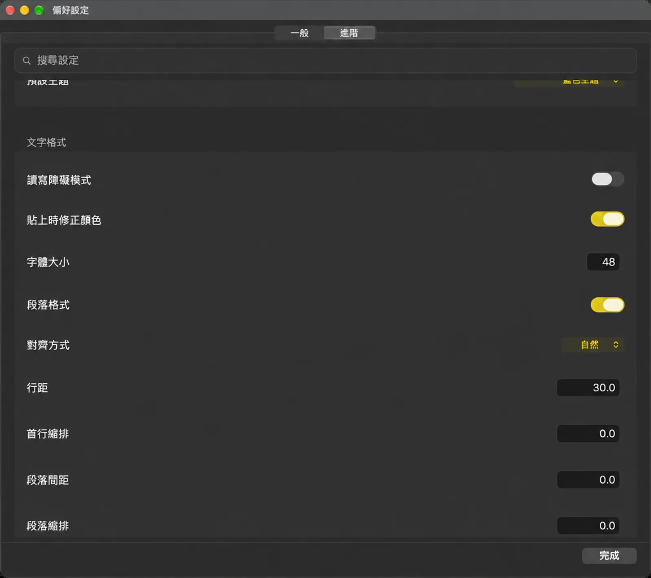Click the 段落格式 label

48,305
